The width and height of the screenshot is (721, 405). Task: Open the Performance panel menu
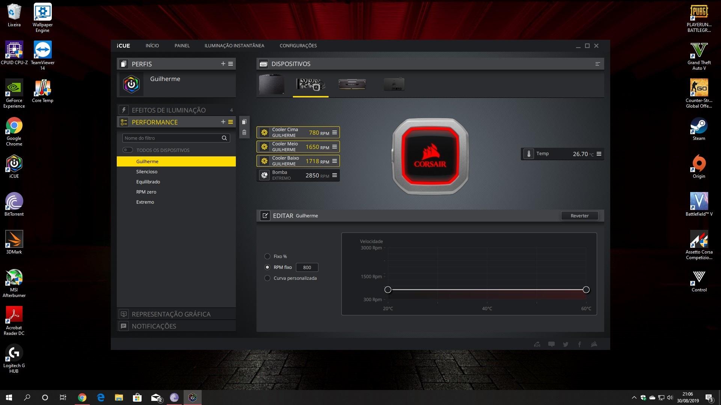coord(231,122)
